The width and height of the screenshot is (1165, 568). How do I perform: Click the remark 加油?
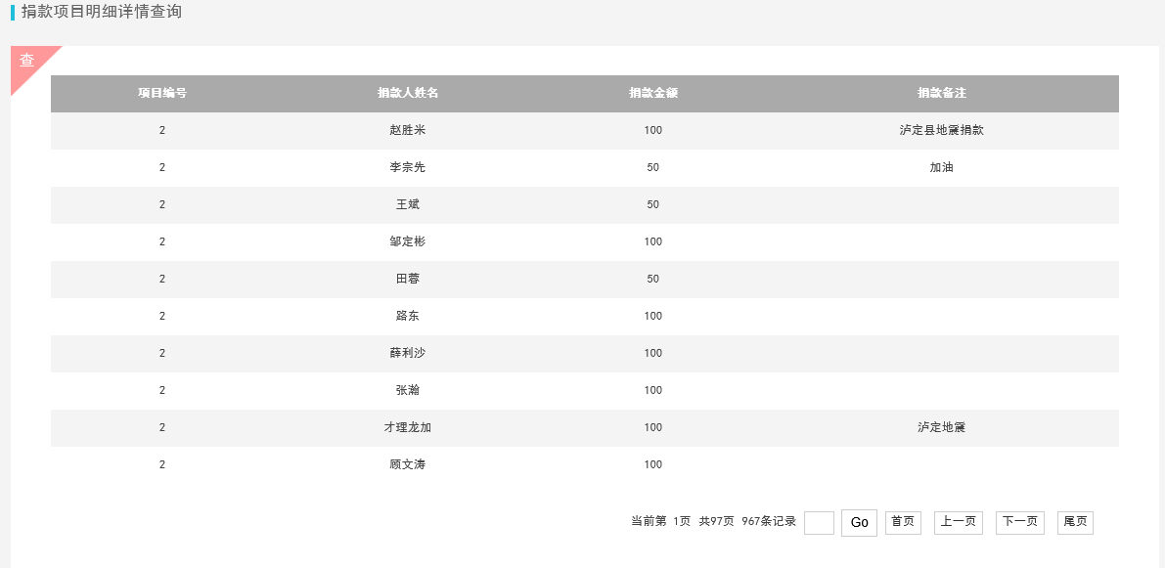941,168
